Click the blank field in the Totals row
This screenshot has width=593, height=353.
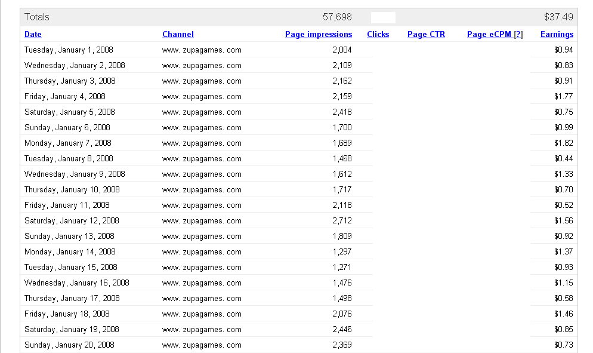click(x=383, y=17)
